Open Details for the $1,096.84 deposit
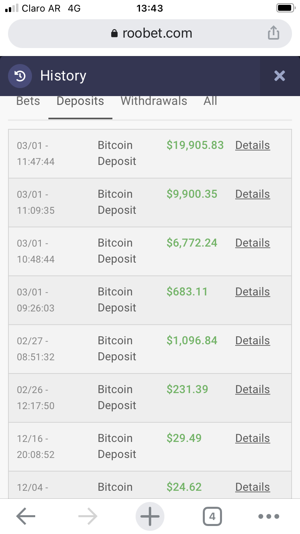The image size is (300, 534). [x=252, y=341]
